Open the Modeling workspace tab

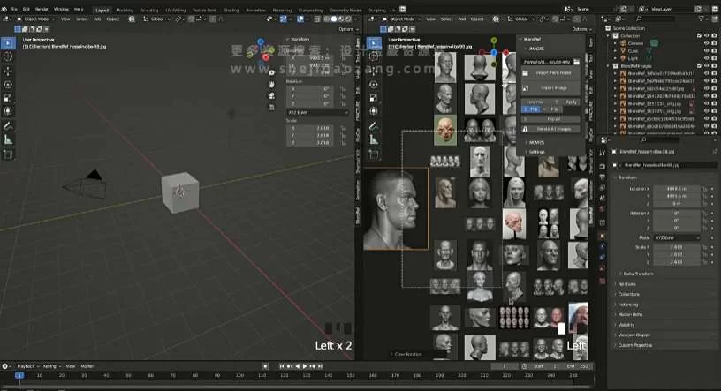pos(125,9)
